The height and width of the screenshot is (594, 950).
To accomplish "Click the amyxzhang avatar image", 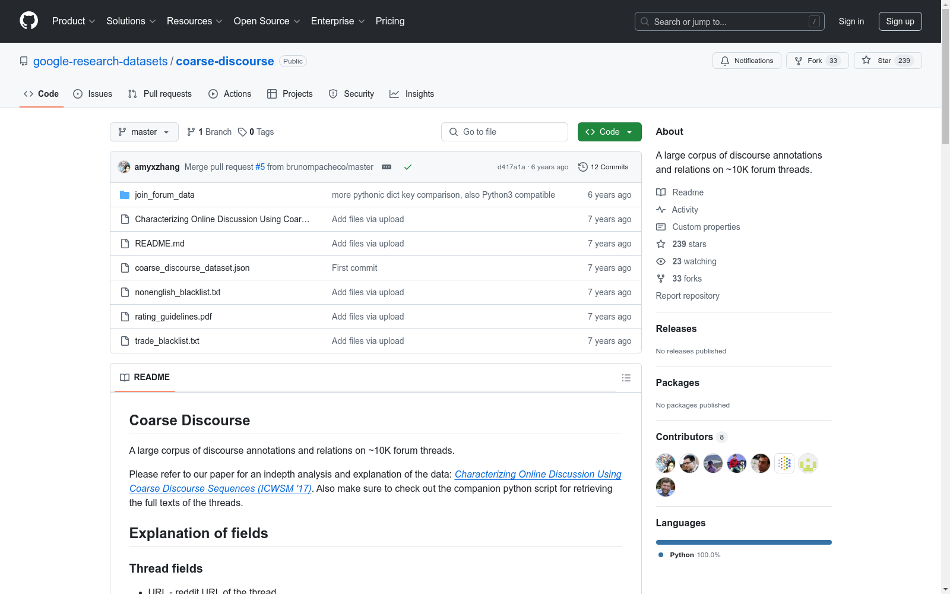I will click(x=124, y=167).
